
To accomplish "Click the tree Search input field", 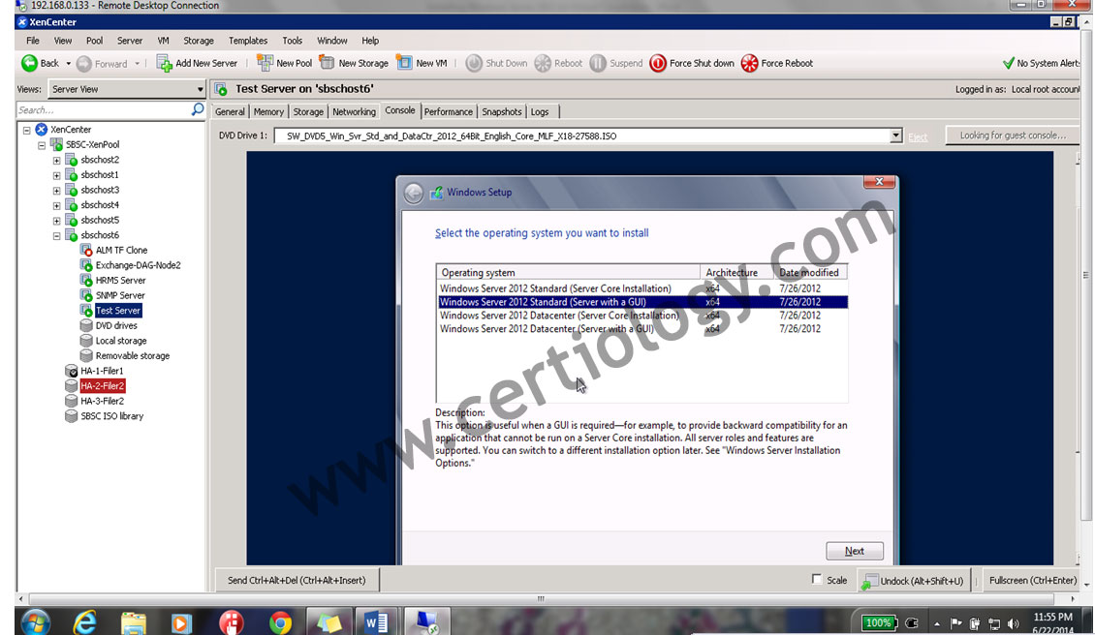I will [x=104, y=109].
